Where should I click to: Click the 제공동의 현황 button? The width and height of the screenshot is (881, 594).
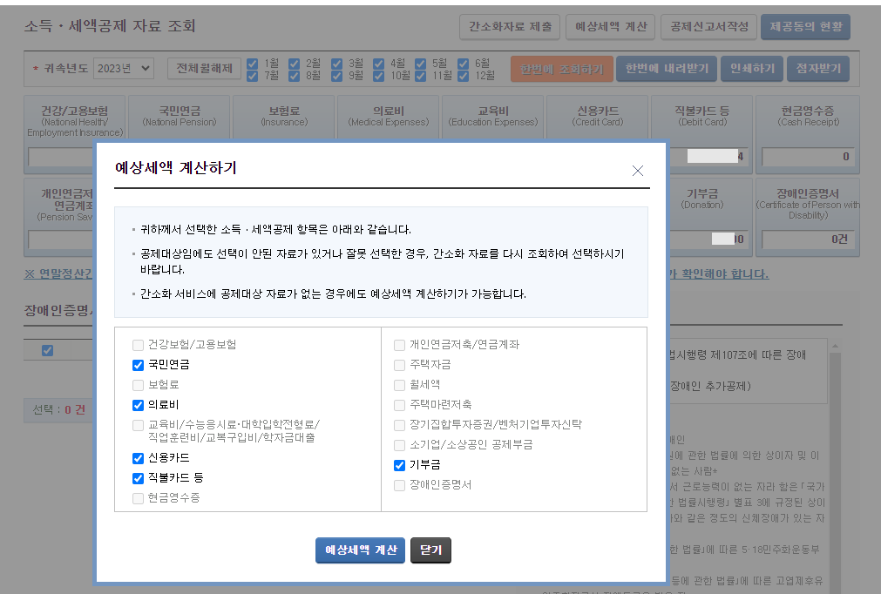tap(805, 27)
